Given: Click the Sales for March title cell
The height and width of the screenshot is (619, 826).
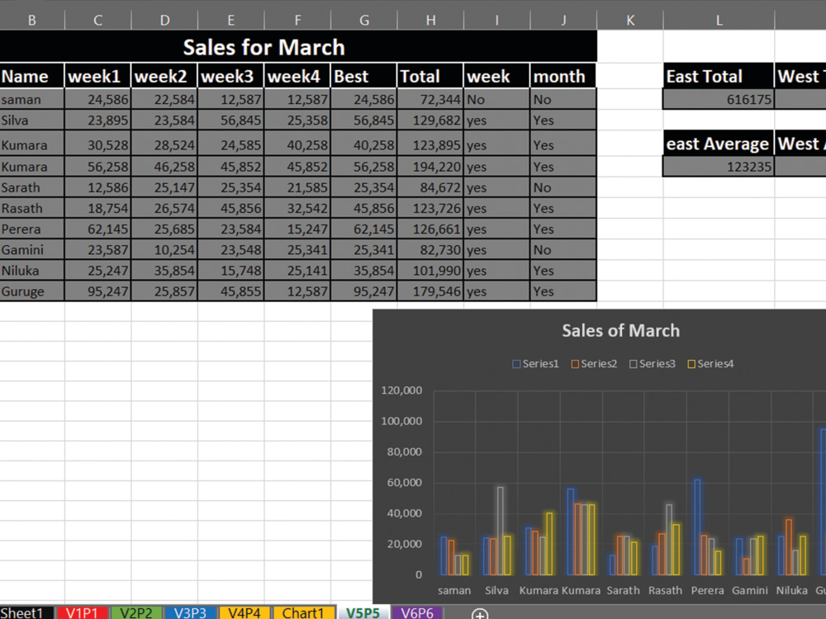Looking at the screenshot, I should [x=298, y=46].
